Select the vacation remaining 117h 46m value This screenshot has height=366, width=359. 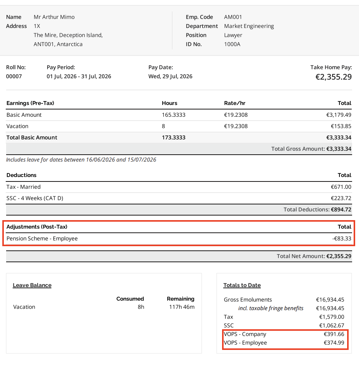(x=182, y=307)
